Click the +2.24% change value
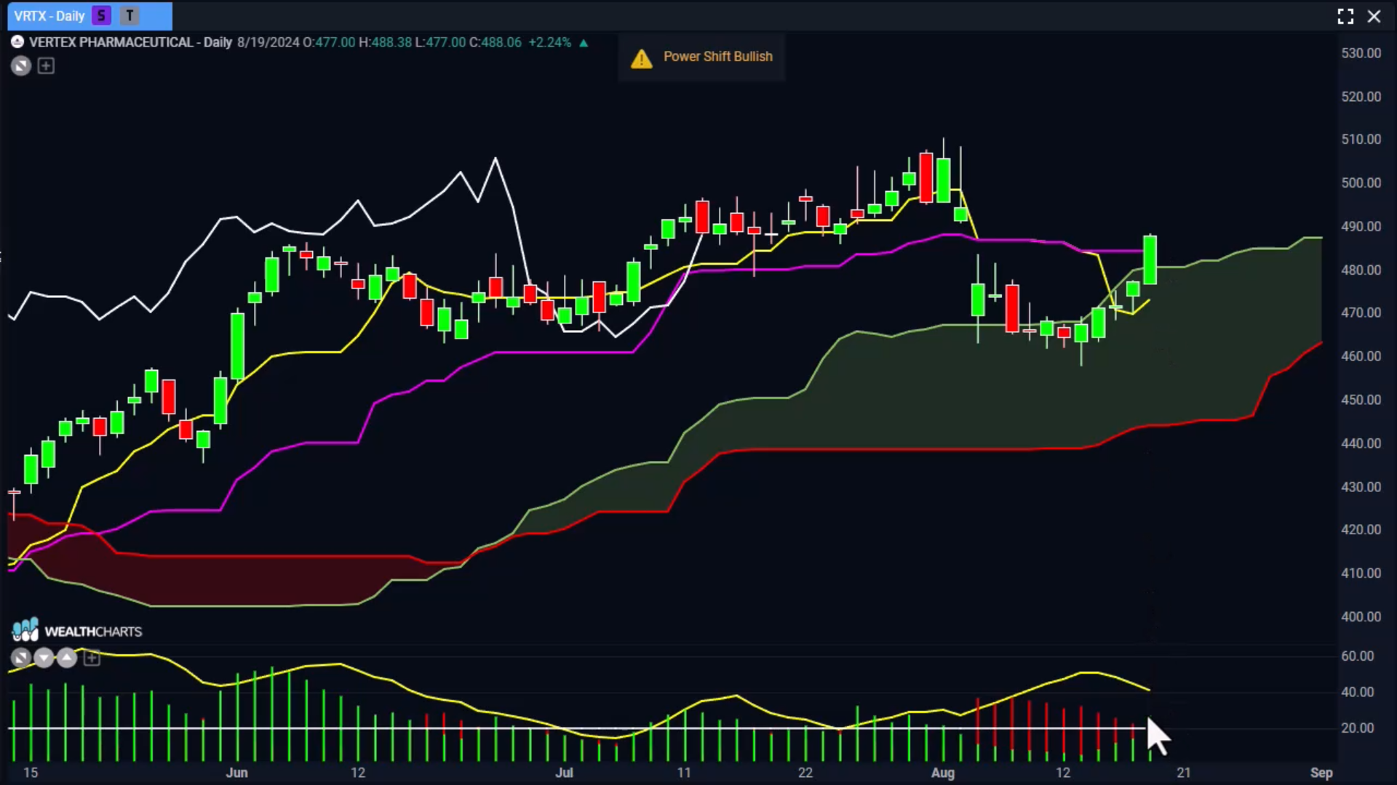Image resolution: width=1397 pixels, height=785 pixels. 550,42
